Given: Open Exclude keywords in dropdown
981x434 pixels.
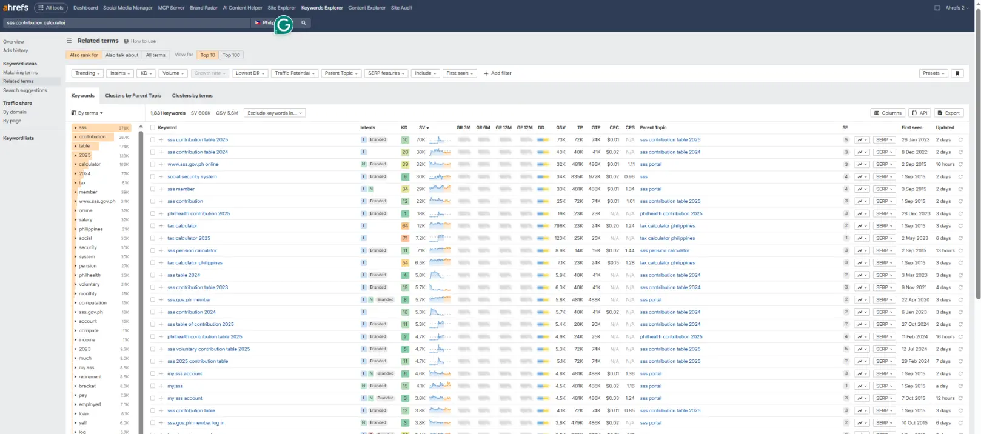Looking at the screenshot, I should point(275,113).
